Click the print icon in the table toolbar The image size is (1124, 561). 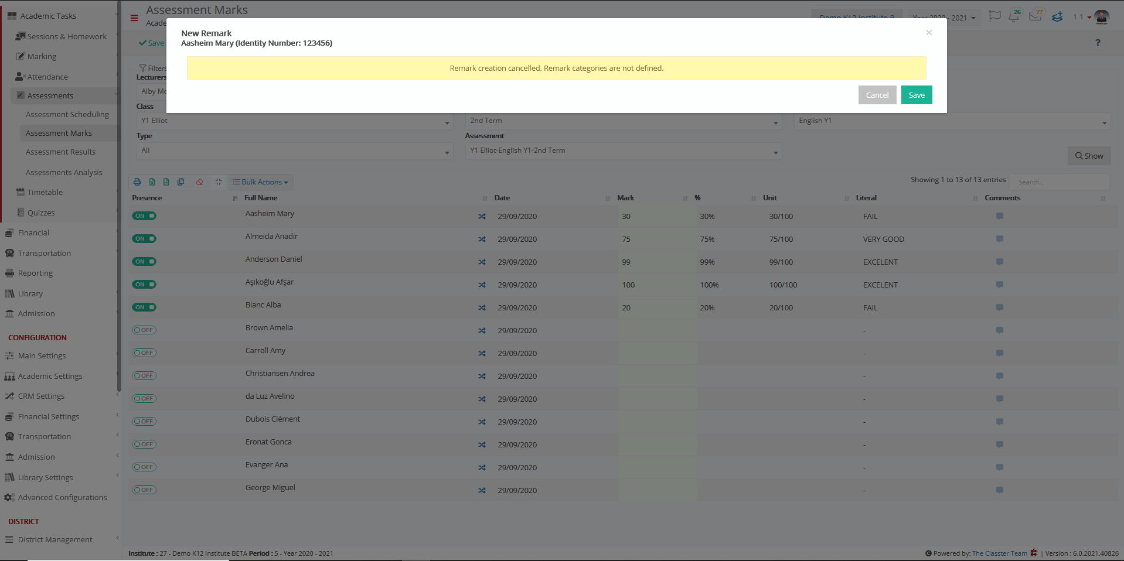(x=137, y=182)
